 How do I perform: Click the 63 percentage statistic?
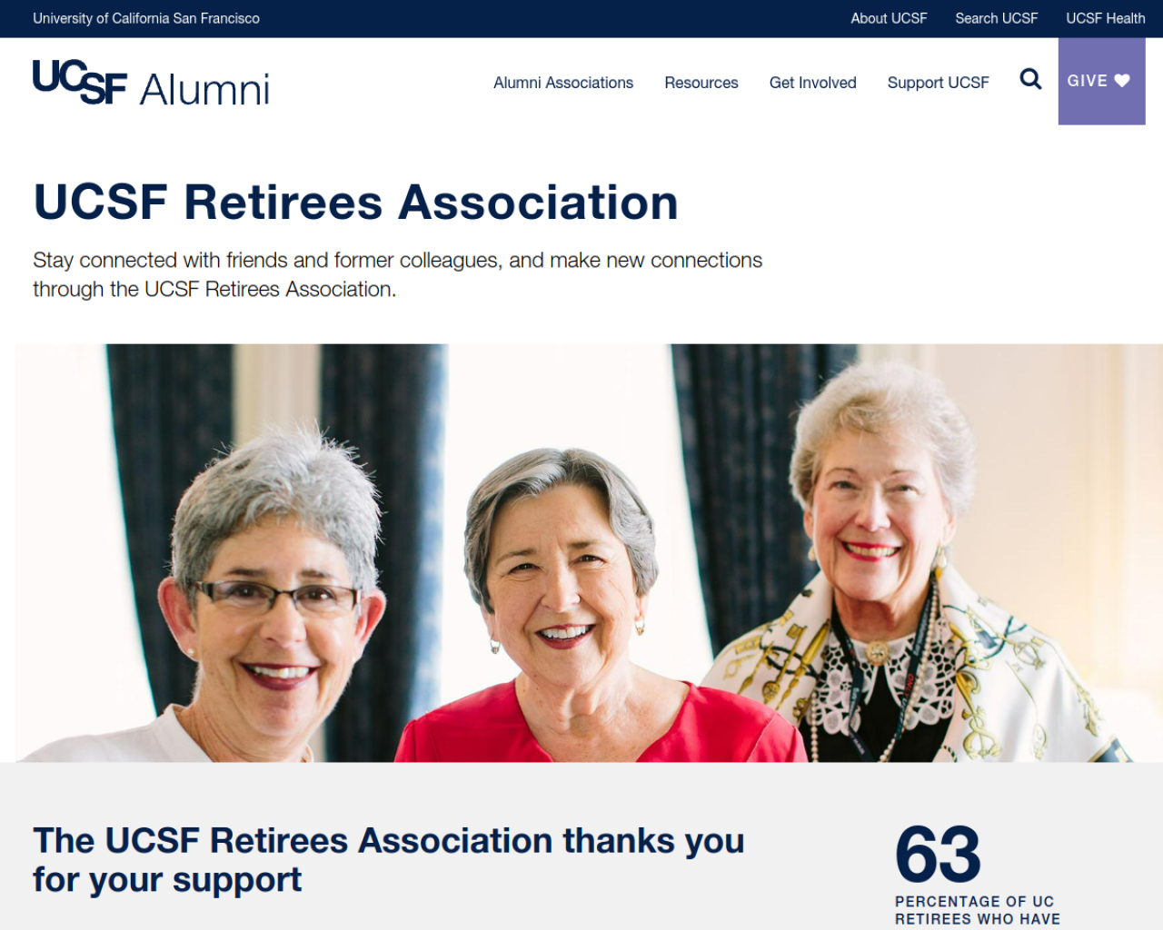[x=938, y=854]
